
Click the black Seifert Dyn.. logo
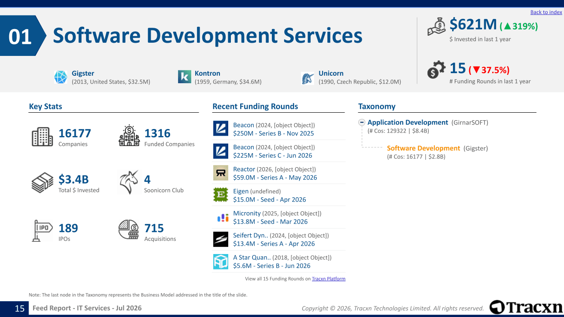(221, 239)
